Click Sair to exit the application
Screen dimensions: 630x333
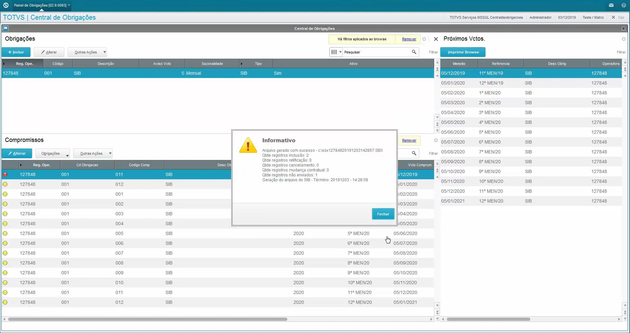pyautogui.click(x=621, y=17)
